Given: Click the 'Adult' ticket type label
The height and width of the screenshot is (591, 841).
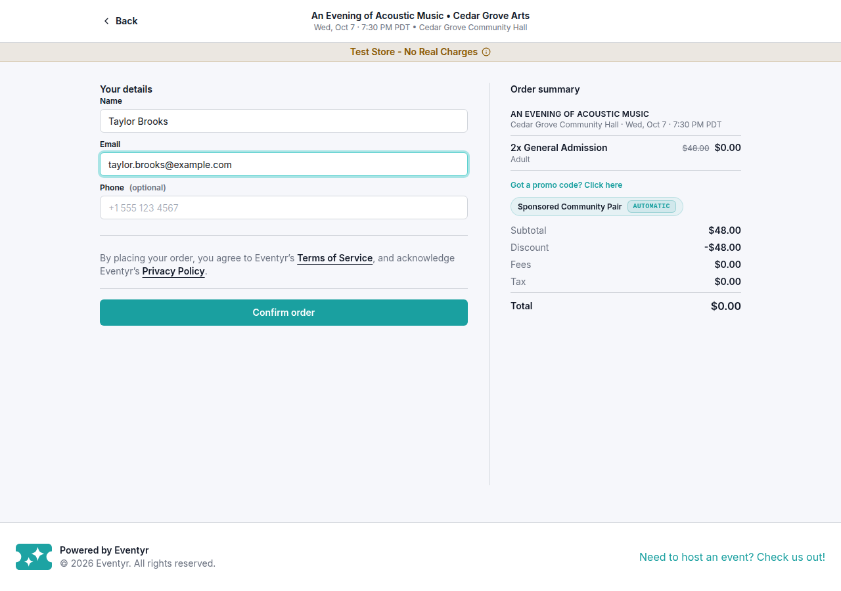Looking at the screenshot, I should pyautogui.click(x=520, y=160).
